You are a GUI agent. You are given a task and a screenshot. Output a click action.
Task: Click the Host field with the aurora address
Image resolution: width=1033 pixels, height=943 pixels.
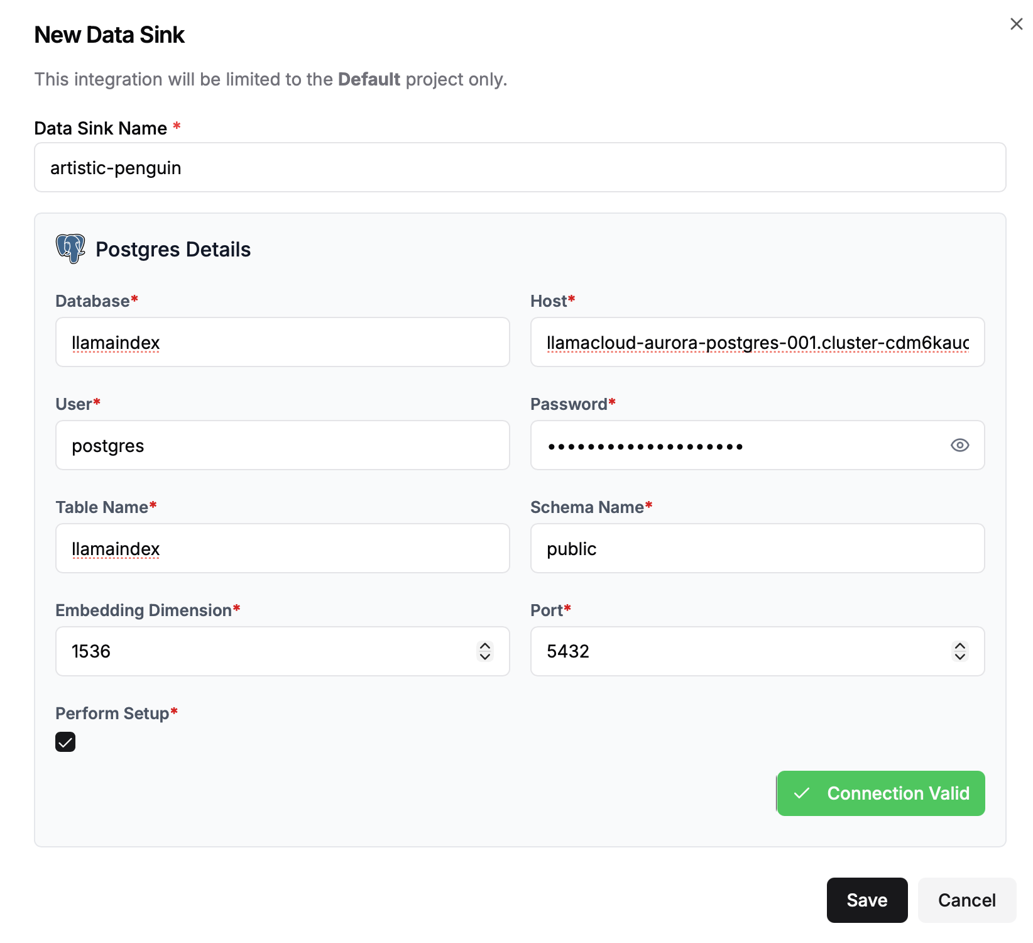(x=757, y=342)
